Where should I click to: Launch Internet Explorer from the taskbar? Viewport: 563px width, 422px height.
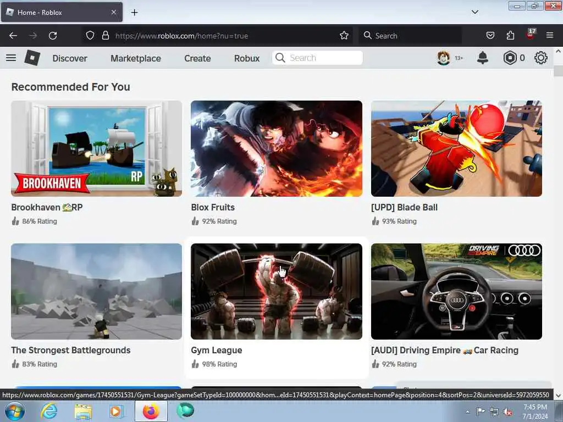[x=49, y=411]
